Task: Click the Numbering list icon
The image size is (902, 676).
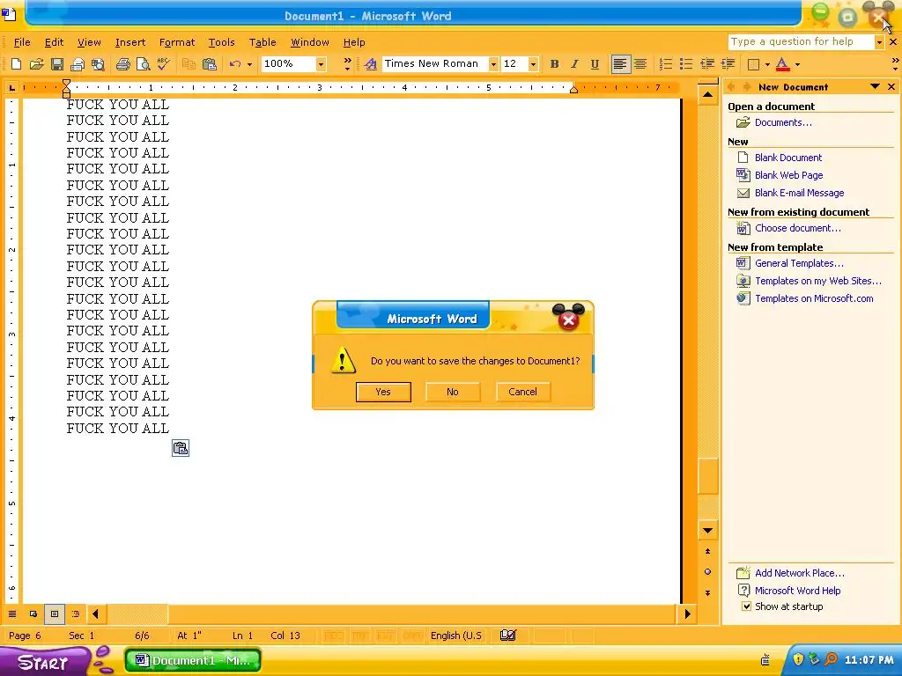Action: (x=666, y=63)
